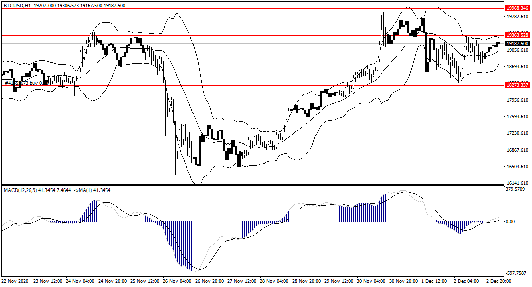Select the buy order label on chart
This screenshot has height=287, width=532.
[x=23, y=83]
